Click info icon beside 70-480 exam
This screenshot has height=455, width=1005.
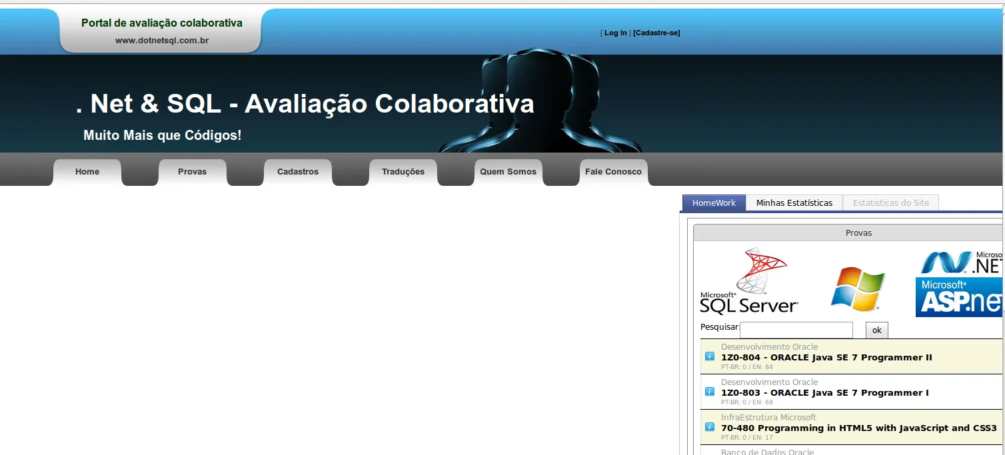(x=710, y=427)
